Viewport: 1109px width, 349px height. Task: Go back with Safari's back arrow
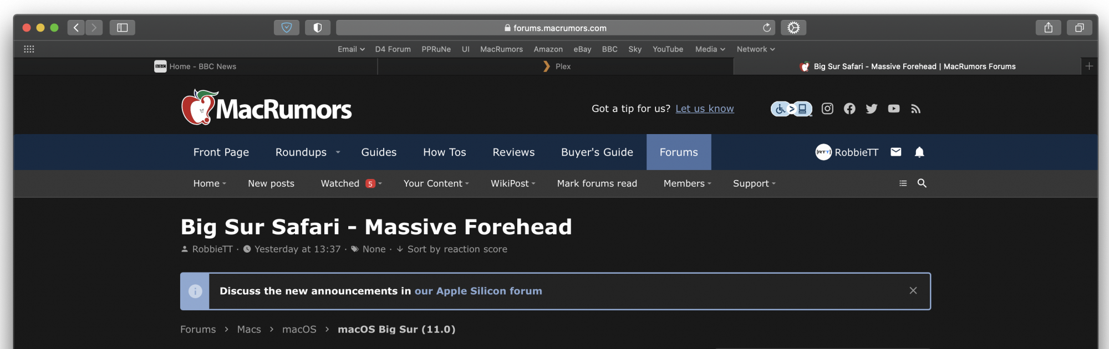click(x=76, y=28)
